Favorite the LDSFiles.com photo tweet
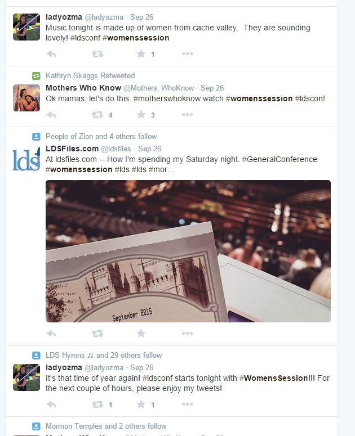 pos(141,333)
